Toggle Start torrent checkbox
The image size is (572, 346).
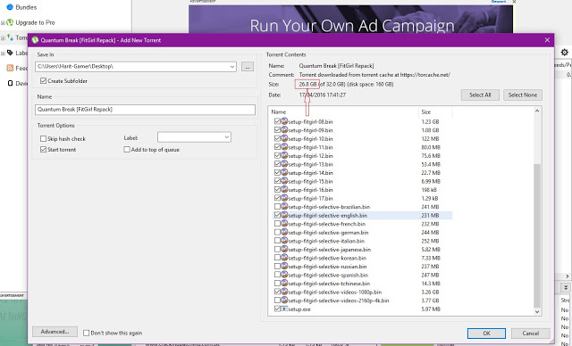(x=44, y=150)
